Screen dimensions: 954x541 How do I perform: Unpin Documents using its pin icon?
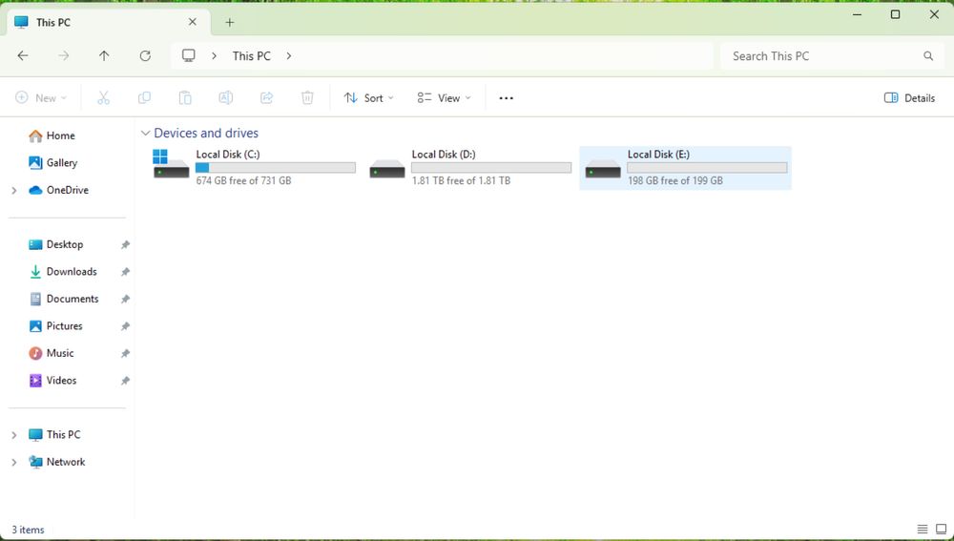pyautogui.click(x=125, y=299)
